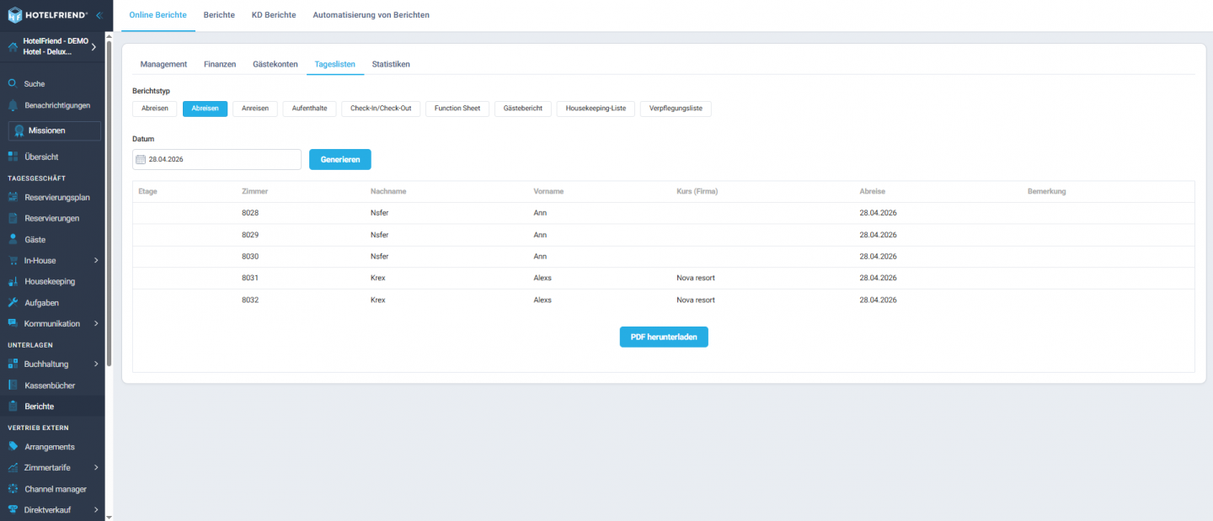The width and height of the screenshot is (1213, 521).
Task: Select the Tageslisten sub-tab
Action: pos(335,64)
